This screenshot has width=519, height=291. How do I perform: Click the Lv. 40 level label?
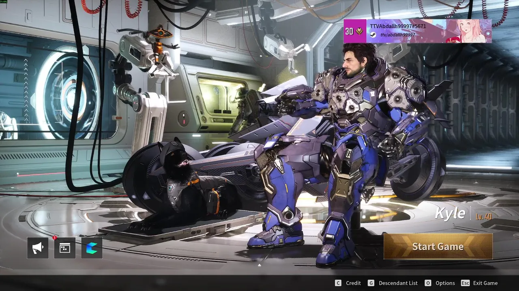(x=484, y=217)
